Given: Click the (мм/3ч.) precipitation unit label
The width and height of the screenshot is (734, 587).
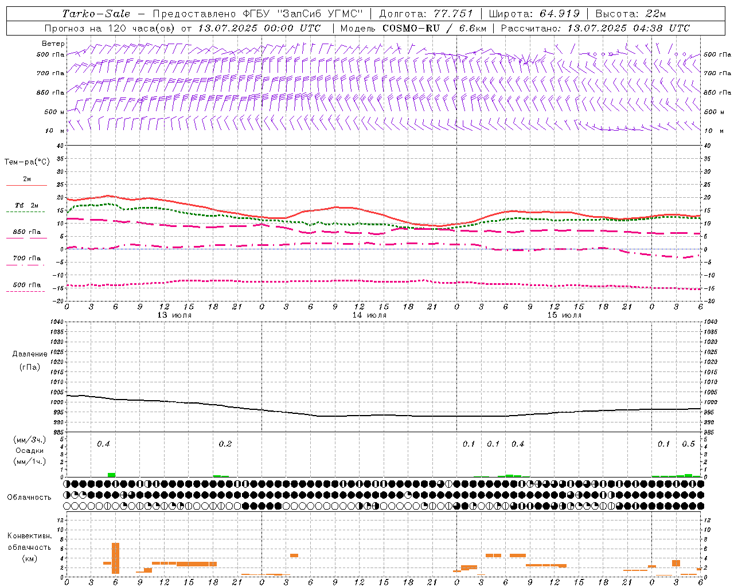Looking at the screenshot, I should [x=30, y=440].
